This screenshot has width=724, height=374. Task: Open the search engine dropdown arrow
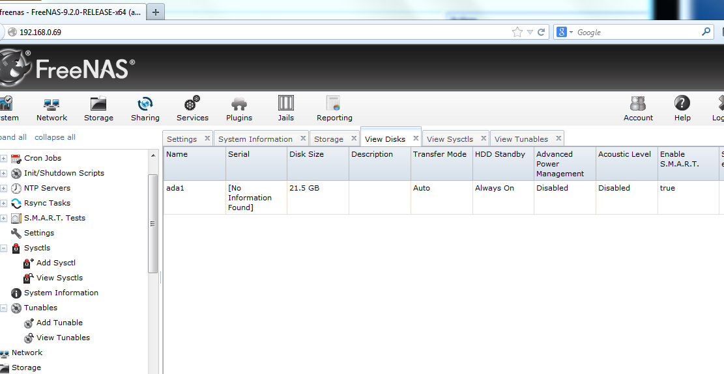tap(571, 33)
